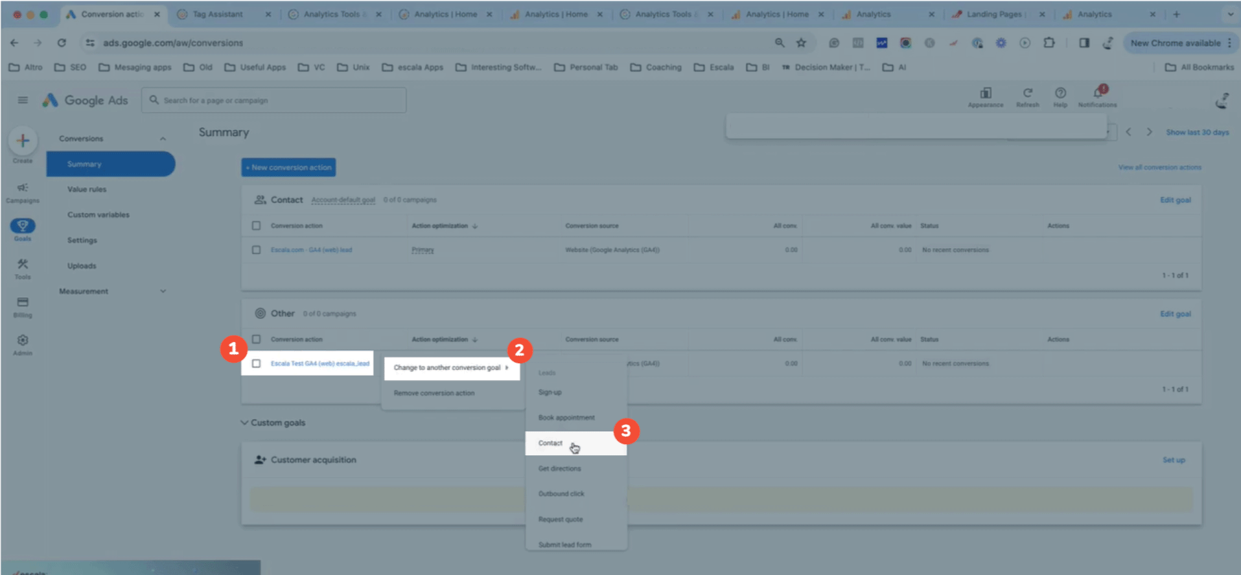Tick the Contact table header checkbox
The height and width of the screenshot is (575, 1241).
[x=257, y=226]
